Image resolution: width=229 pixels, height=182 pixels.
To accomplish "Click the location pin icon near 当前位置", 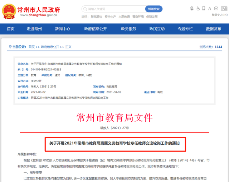I will click(x=10, y=47).
